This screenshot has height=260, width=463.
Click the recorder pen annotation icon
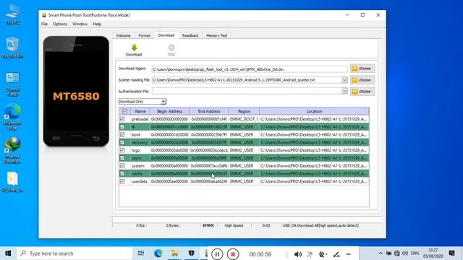pyautogui.click(x=336, y=254)
